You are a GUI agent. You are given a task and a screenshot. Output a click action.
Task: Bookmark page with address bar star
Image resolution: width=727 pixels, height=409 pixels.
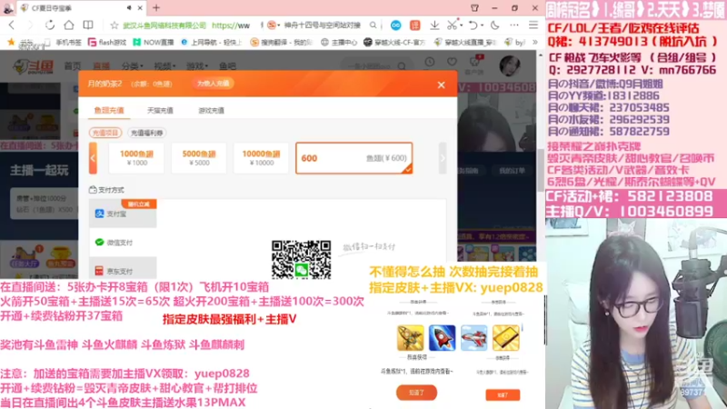pos(115,25)
